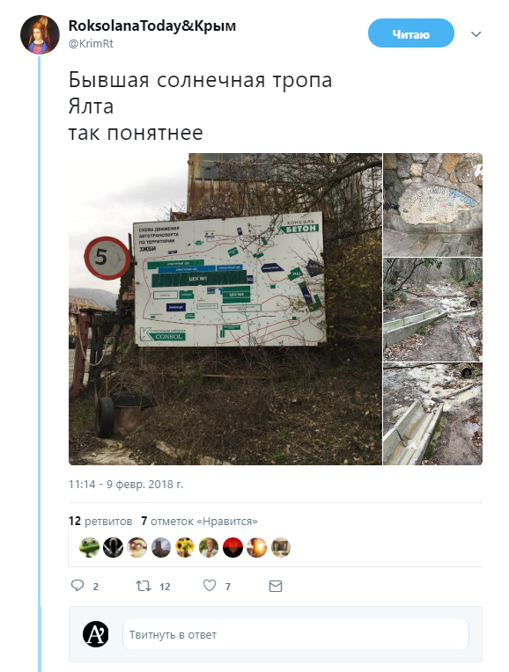Click own avatar beside reply box
509x672 pixels.
(x=96, y=634)
